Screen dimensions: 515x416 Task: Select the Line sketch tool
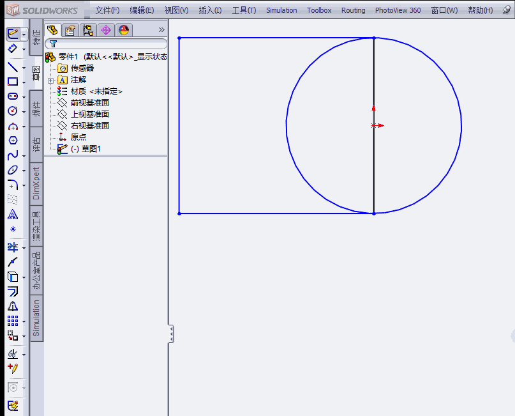tap(13, 67)
